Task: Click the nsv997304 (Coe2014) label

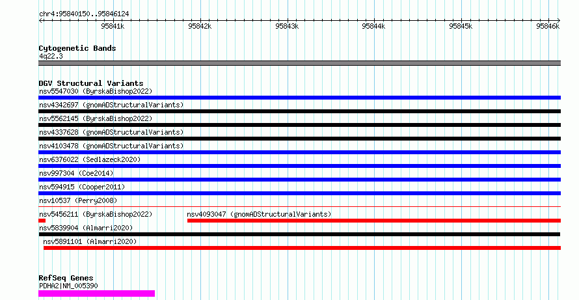Action: coord(76,173)
